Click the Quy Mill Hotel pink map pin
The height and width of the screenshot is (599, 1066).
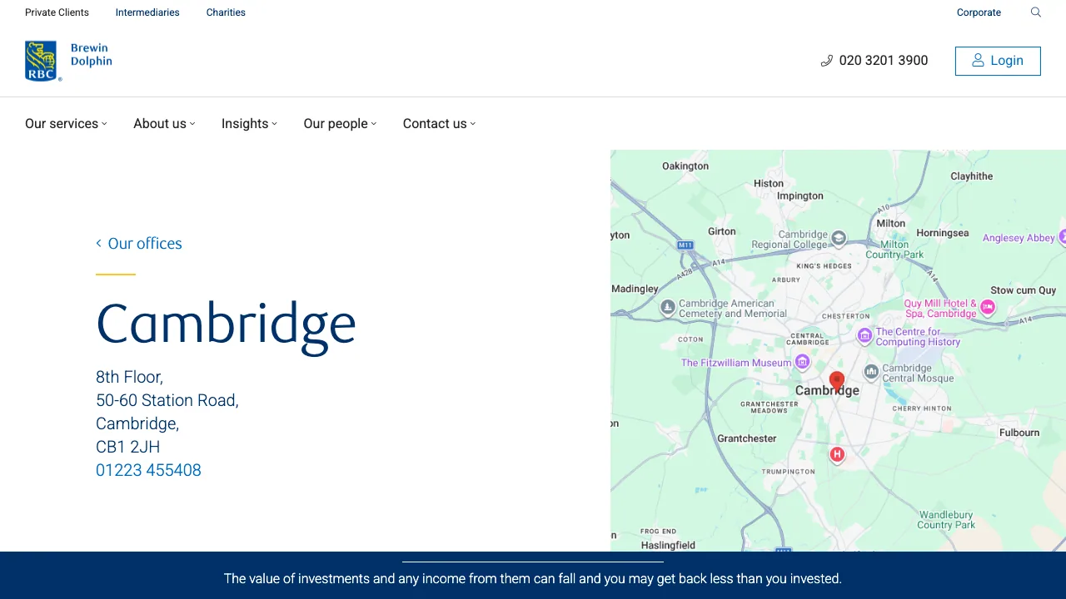pos(987,308)
